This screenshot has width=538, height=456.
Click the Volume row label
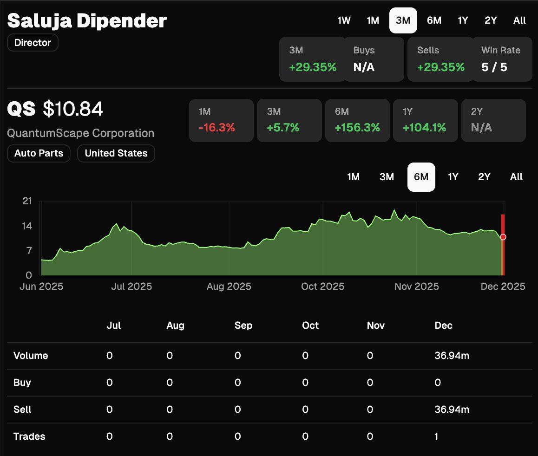pyautogui.click(x=31, y=356)
